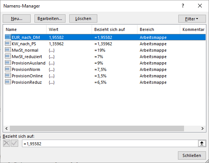Click the ProvisionReduz row icon

point(8,82)
